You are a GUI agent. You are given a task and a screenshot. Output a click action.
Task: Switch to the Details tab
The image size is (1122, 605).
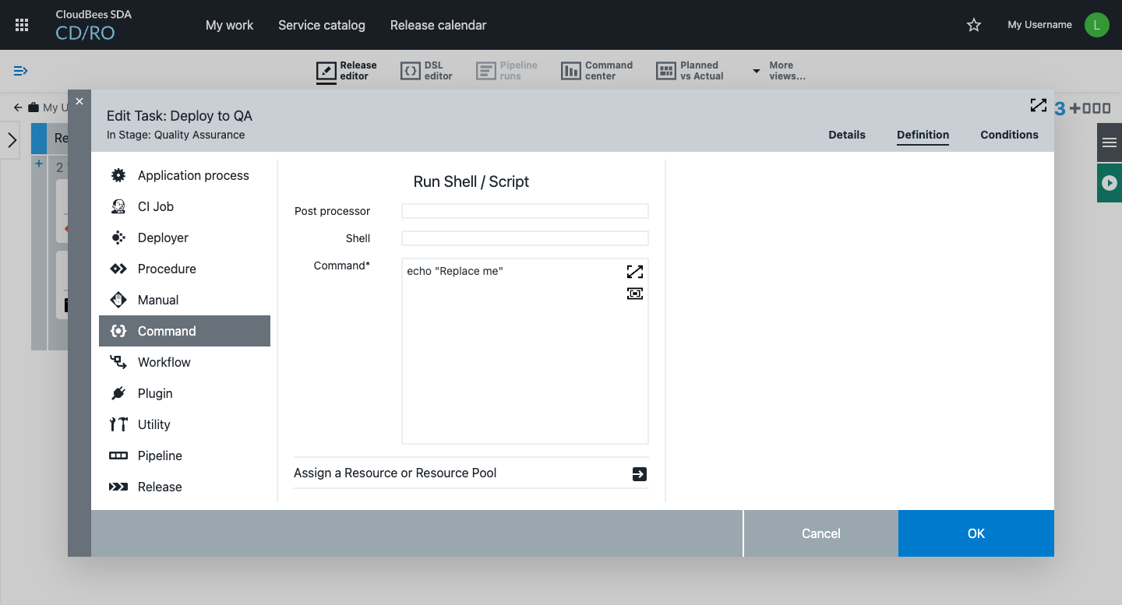coord(846,135)
